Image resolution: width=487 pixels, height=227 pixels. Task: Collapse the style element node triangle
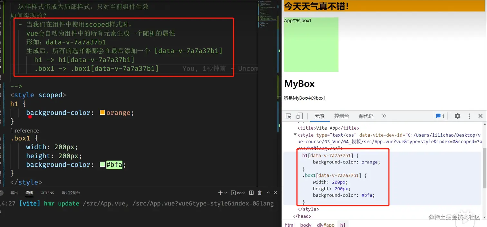tap(295, 135)
